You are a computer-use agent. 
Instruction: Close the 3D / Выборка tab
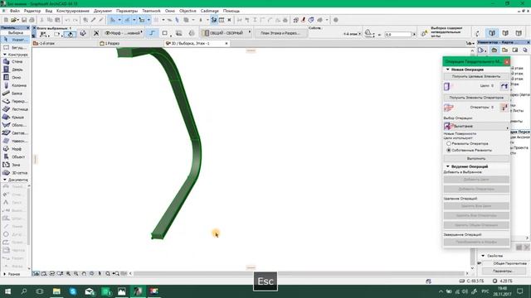click(227, 44)
